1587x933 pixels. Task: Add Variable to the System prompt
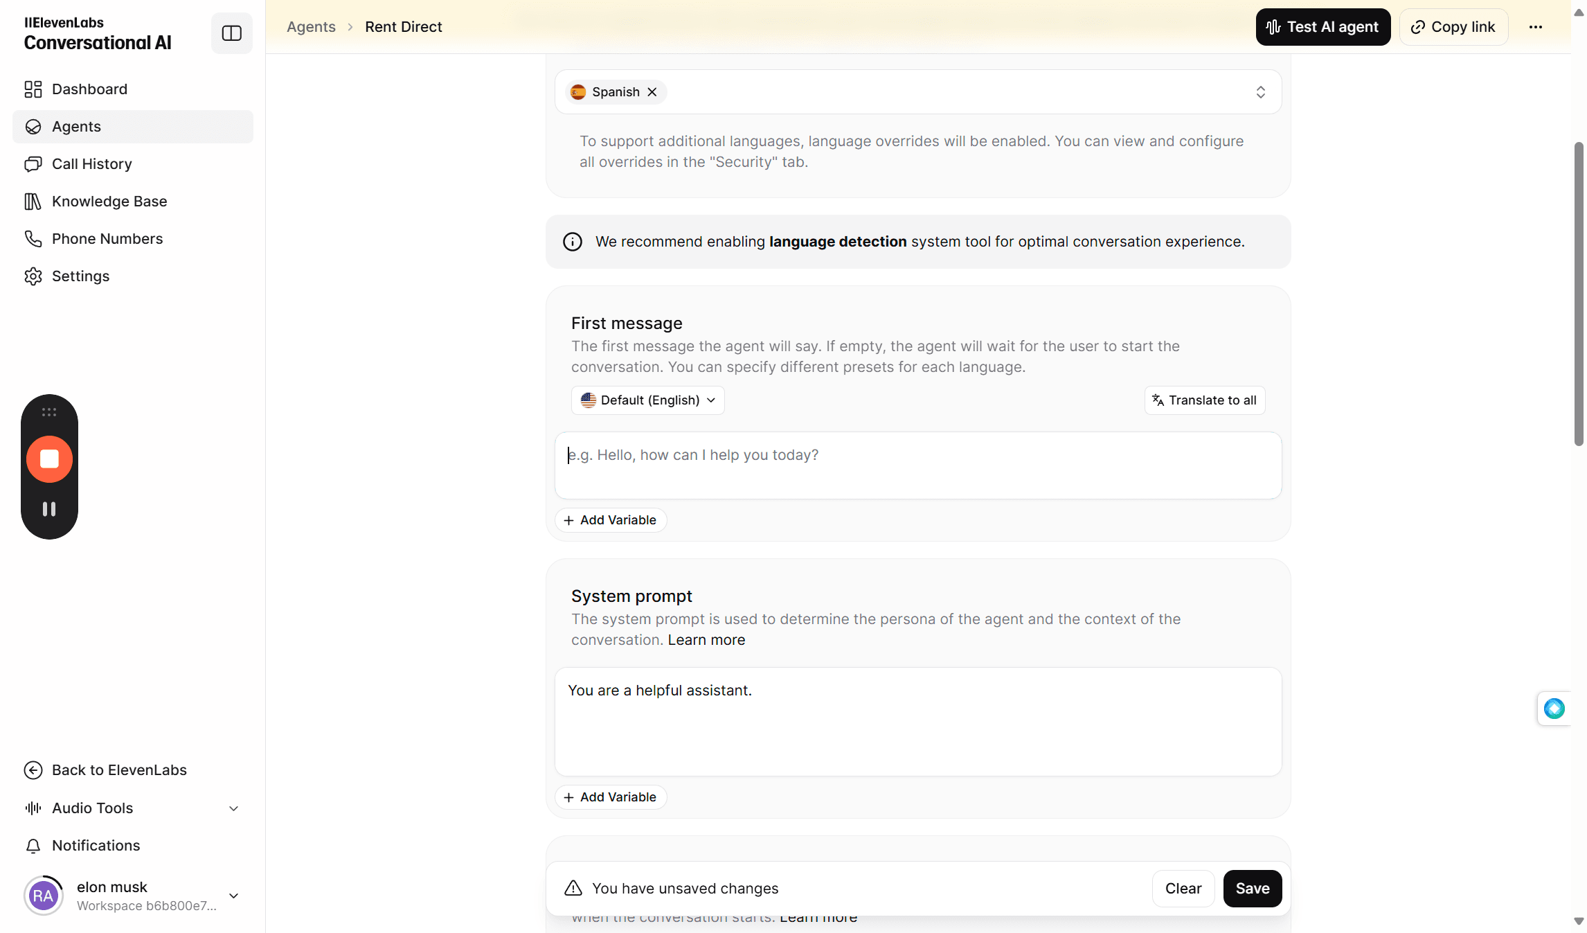[x=611, y=797]
